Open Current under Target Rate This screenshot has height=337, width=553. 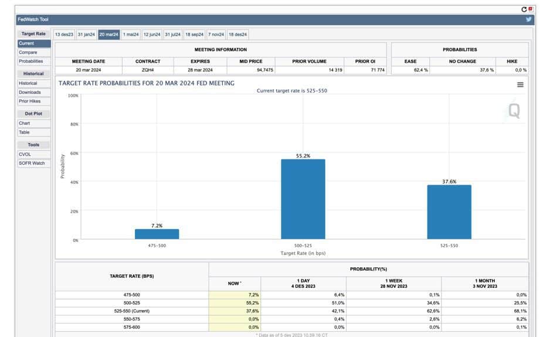[34, 43]
